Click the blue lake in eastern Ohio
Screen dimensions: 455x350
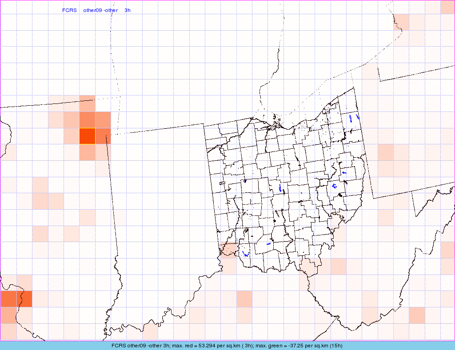click(334, 186)
